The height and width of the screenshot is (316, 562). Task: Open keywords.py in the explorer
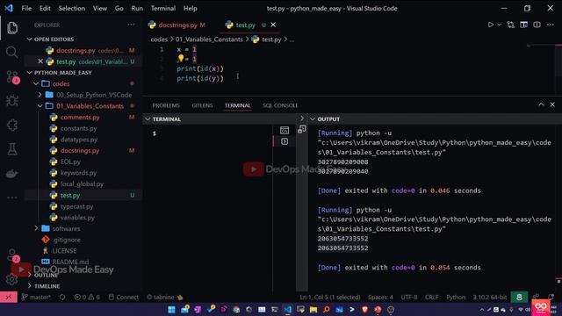coord(78,173)
